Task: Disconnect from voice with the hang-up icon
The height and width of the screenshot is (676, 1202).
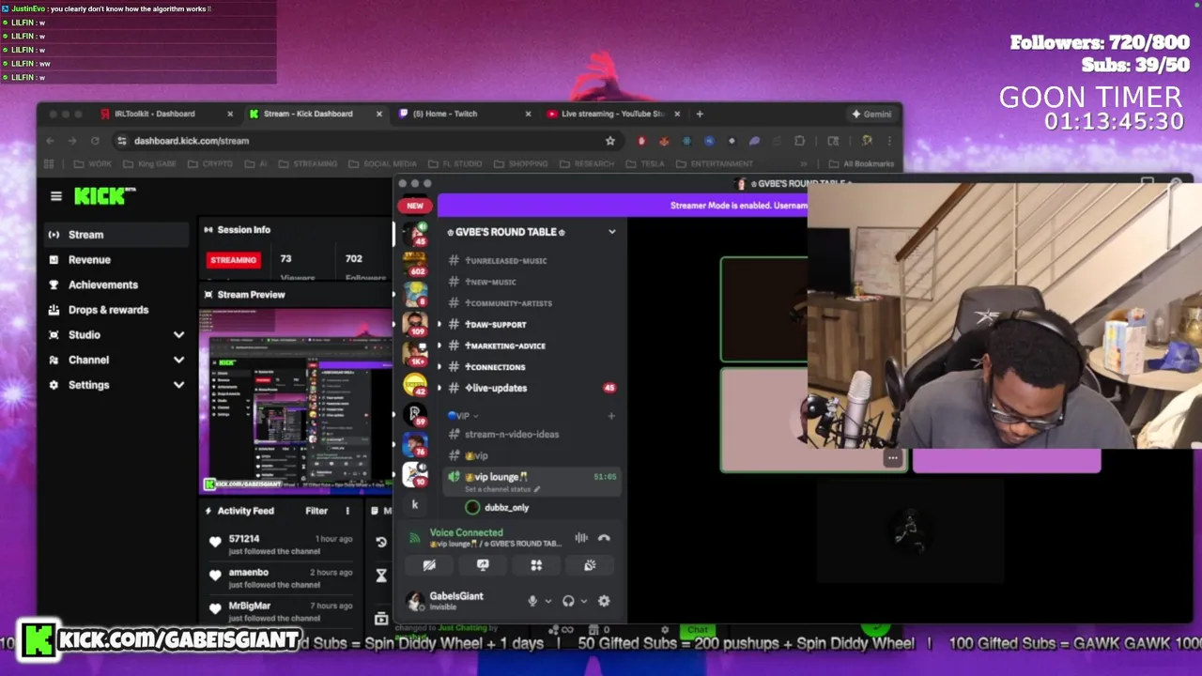Action: 604,538
